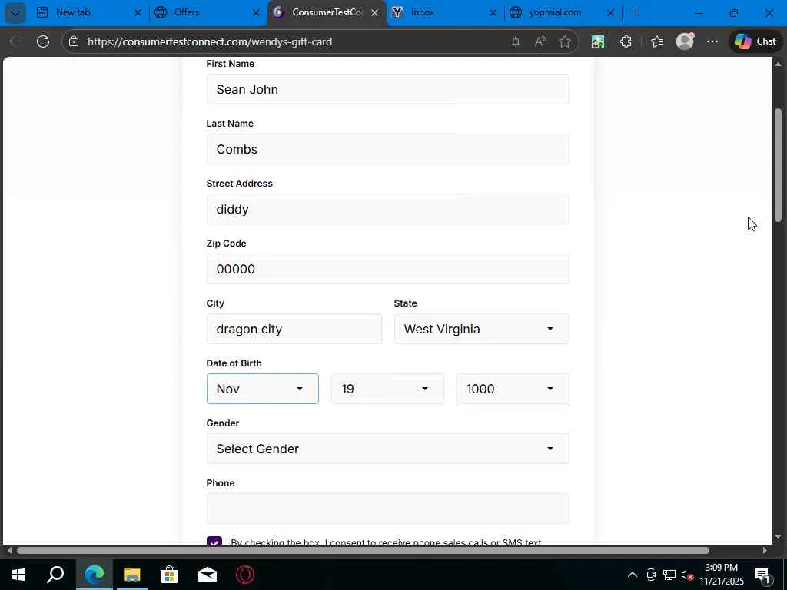Open the Extensions puzzle icon
The width and height of the screenshot is (787, 590).
click(626, 41)
